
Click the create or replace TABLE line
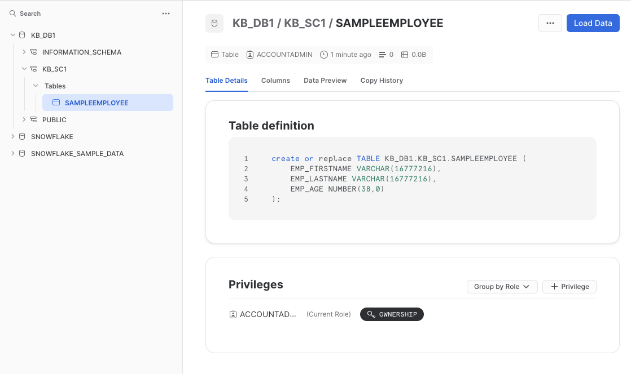coord(399,159)
